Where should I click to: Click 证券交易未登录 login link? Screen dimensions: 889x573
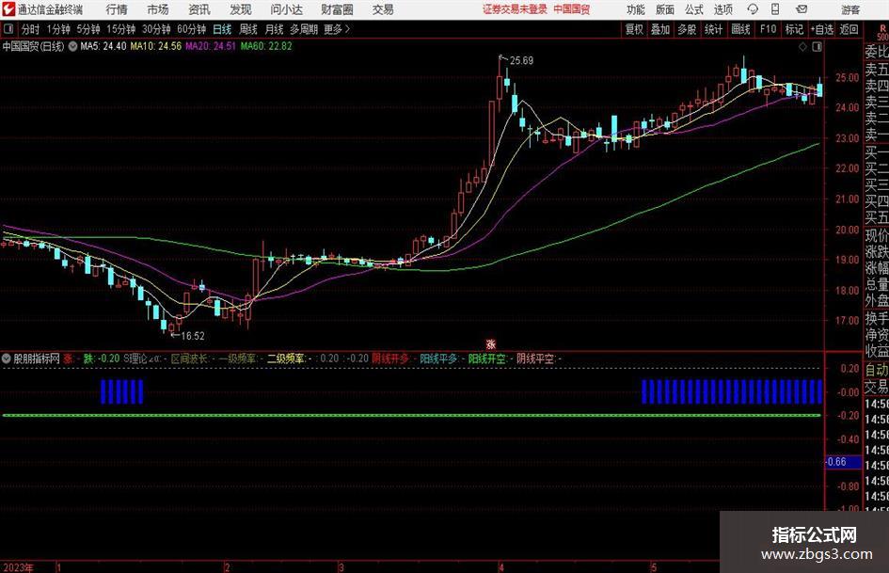click(x=515, y=9)
